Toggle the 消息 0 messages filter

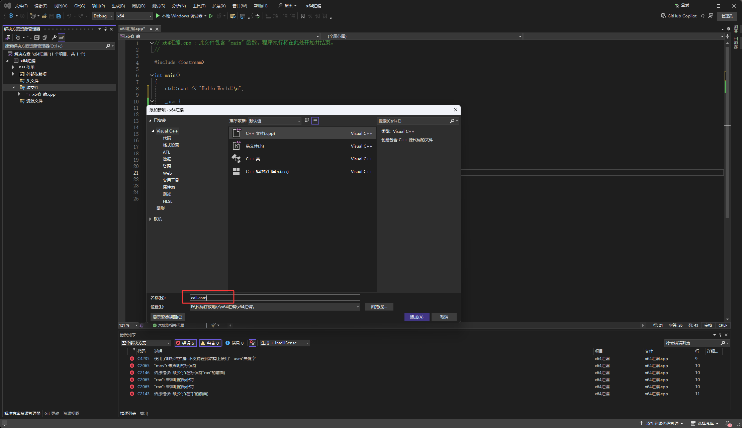pyautogui.click(x=235, y=343)
